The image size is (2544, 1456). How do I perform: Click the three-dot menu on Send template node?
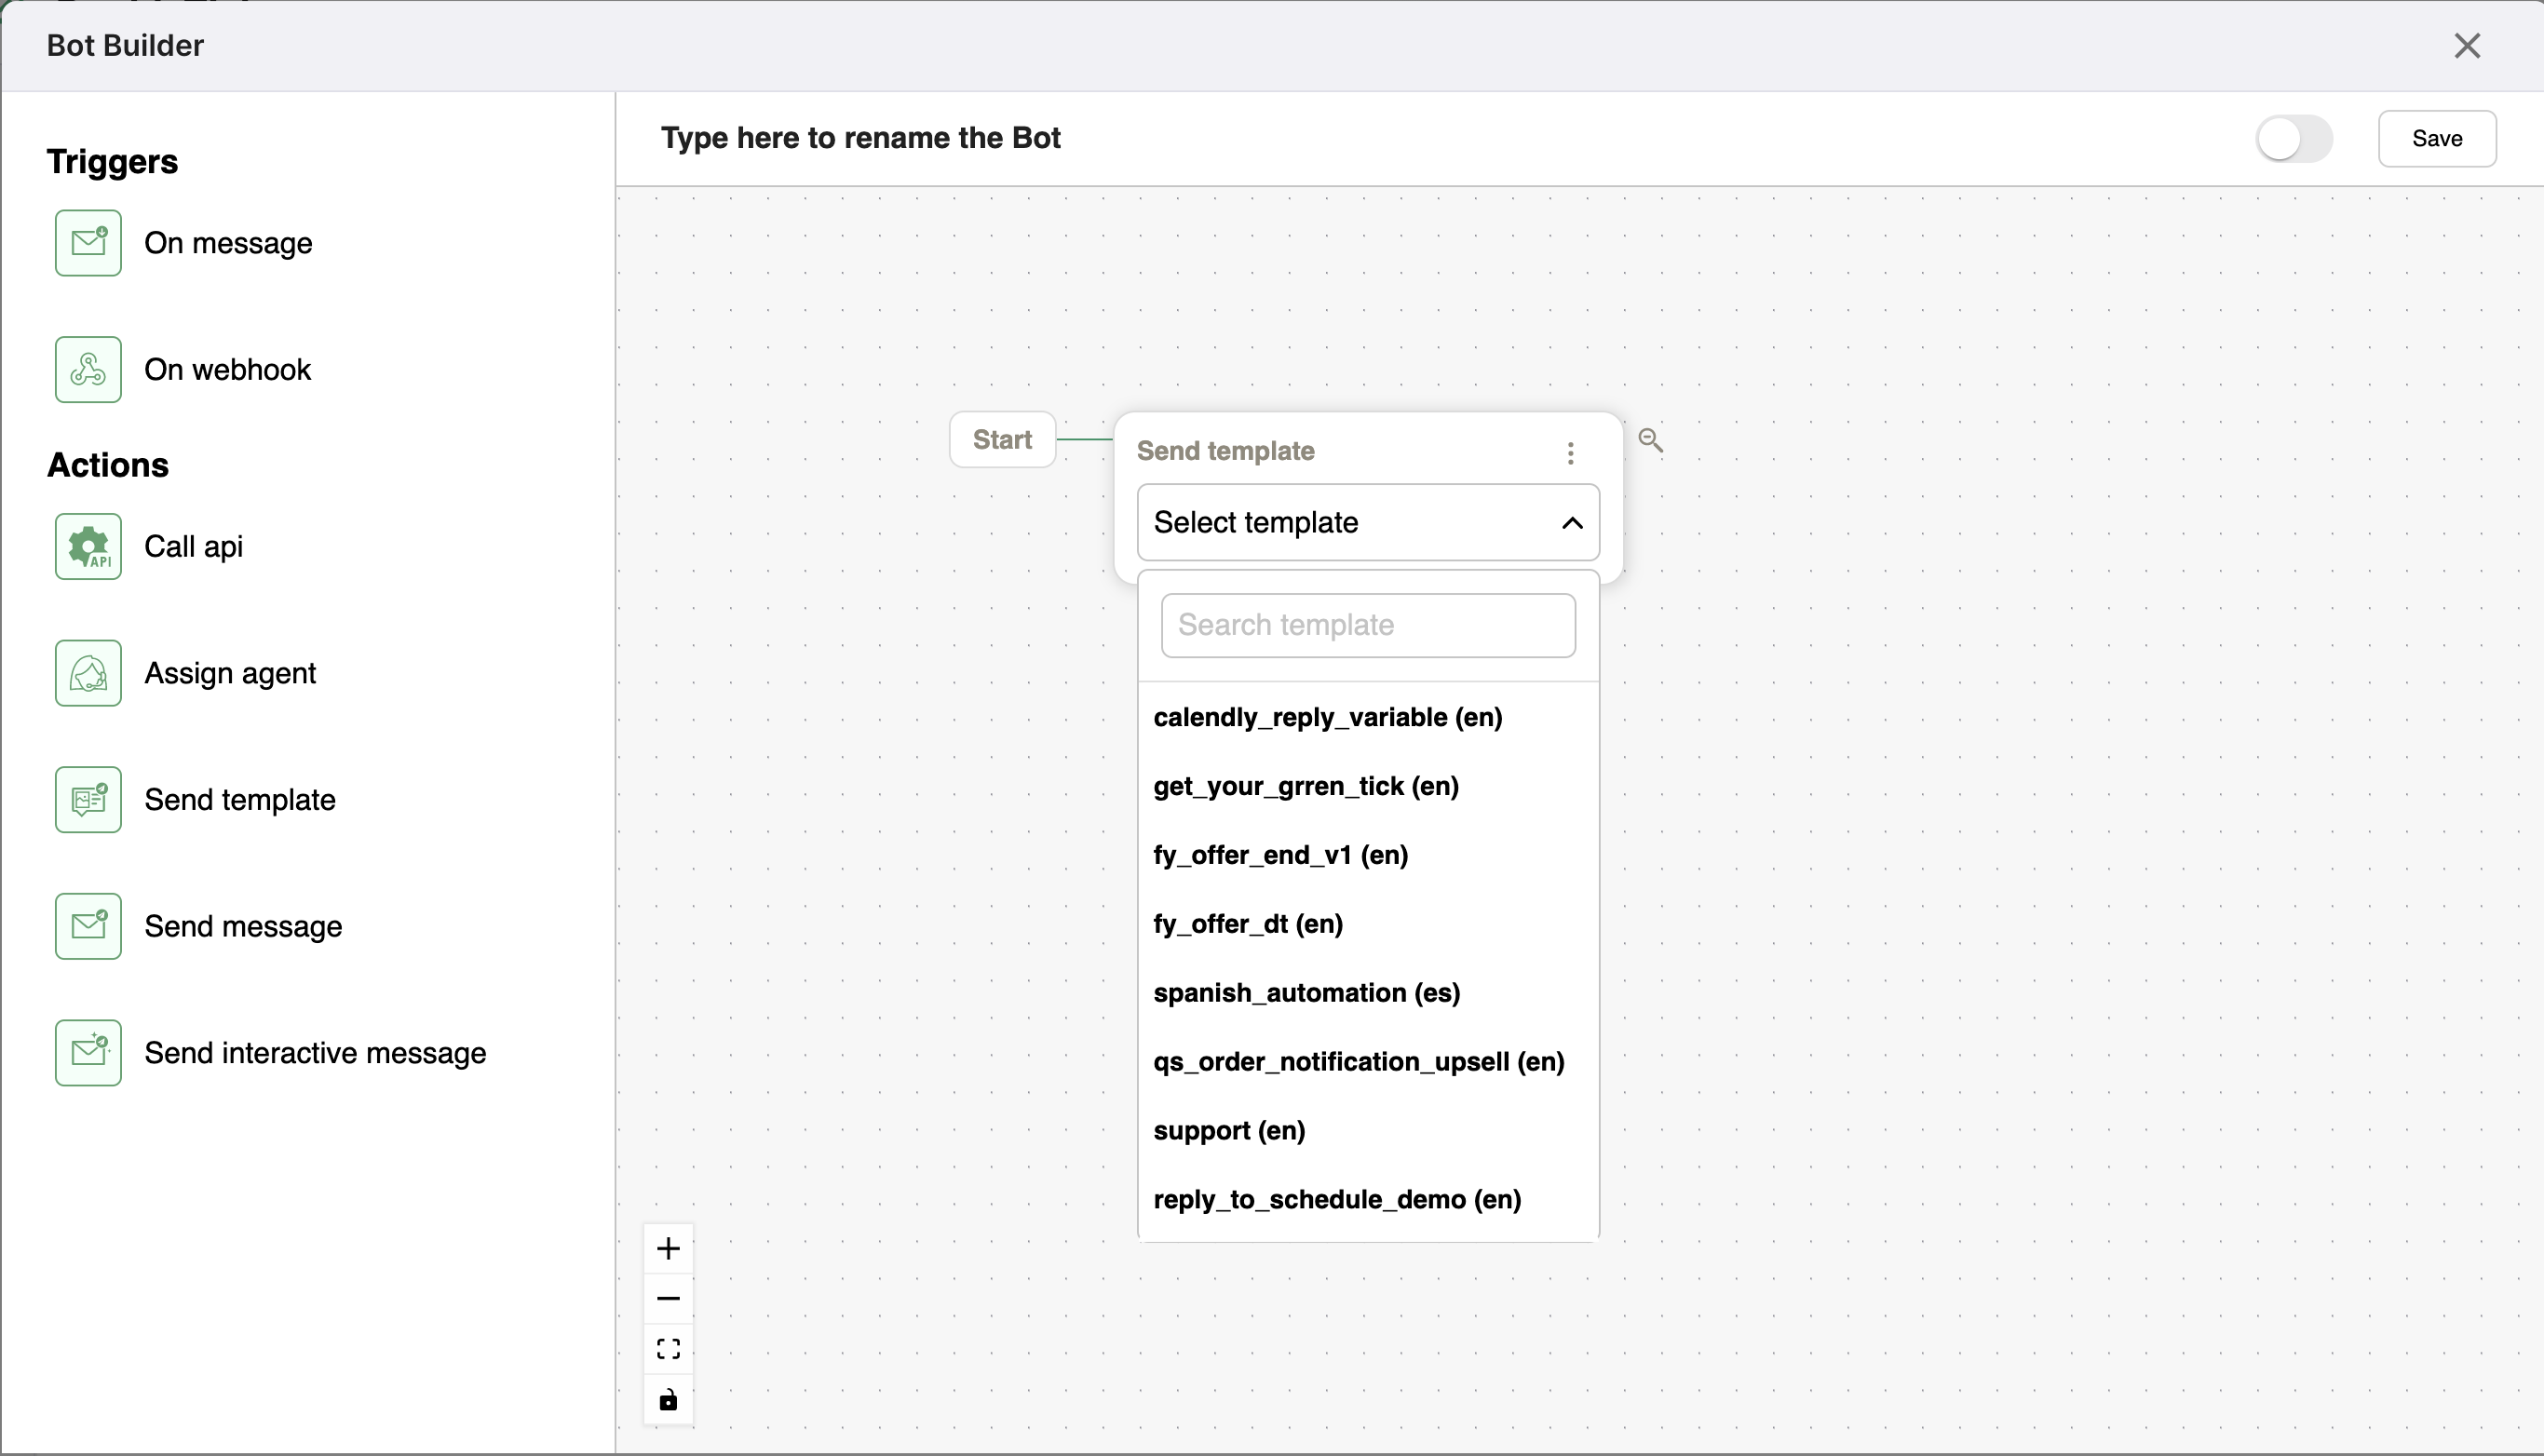pos(1569,451)
